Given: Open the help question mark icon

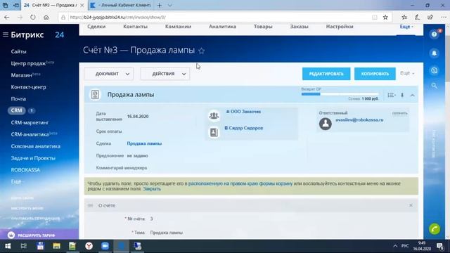Looking at the screenshot, I should tap(435, 34).
